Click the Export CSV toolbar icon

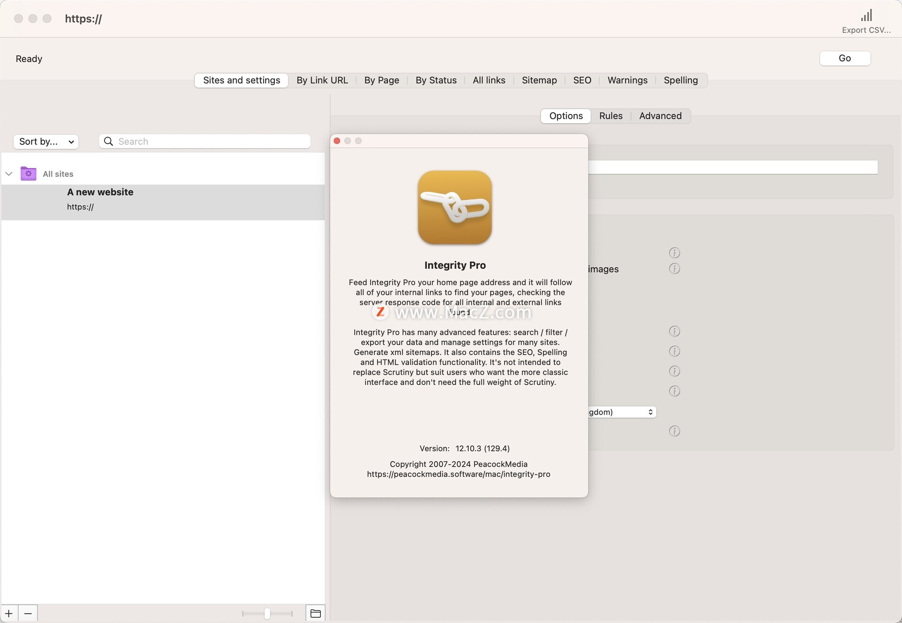tap(866, 21)
